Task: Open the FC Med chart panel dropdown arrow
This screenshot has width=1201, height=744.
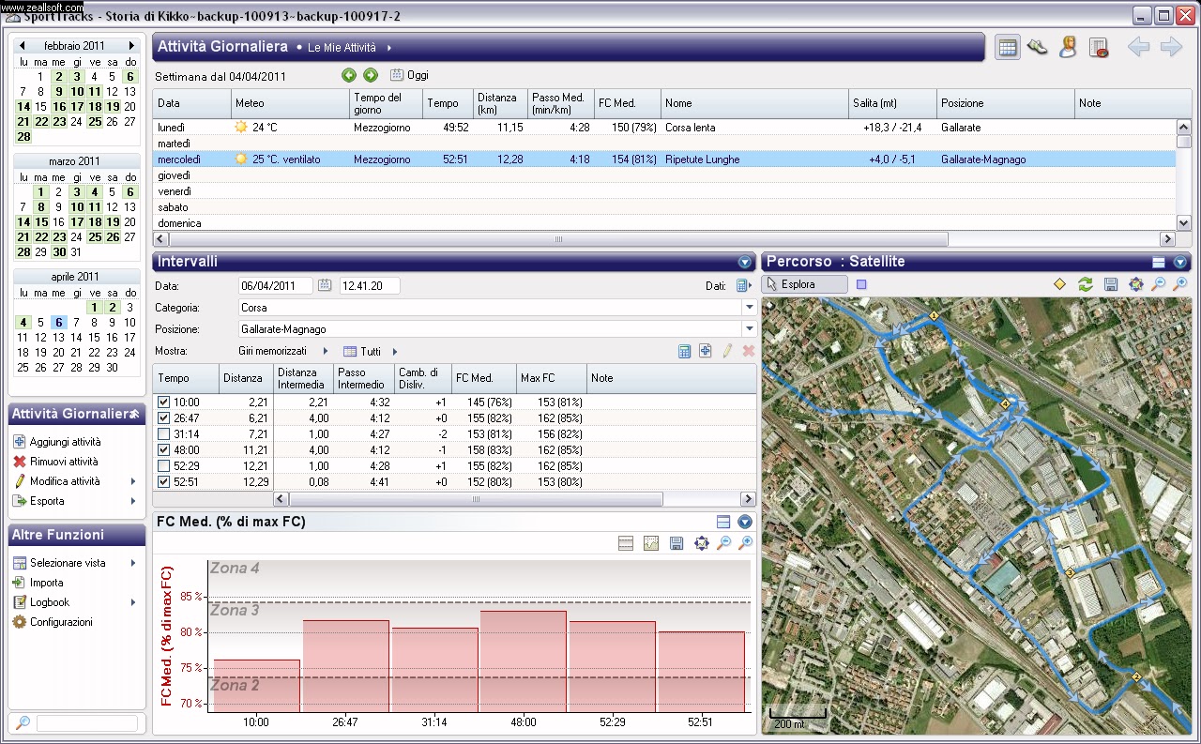Action: pos(745,522)
